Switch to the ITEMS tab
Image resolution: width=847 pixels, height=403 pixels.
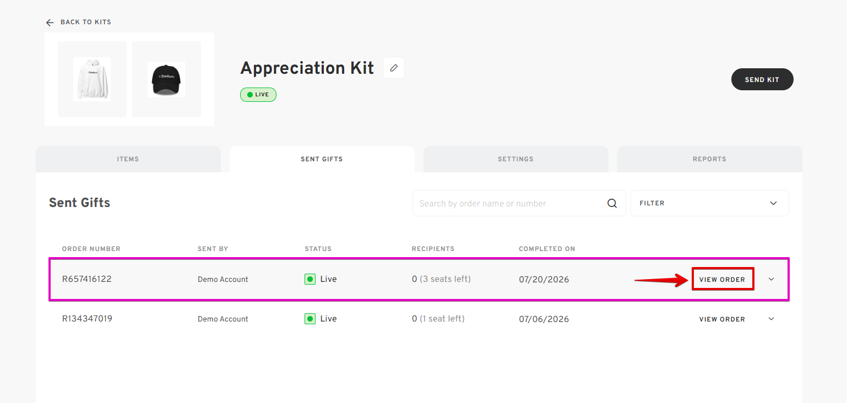pos(128,159)
